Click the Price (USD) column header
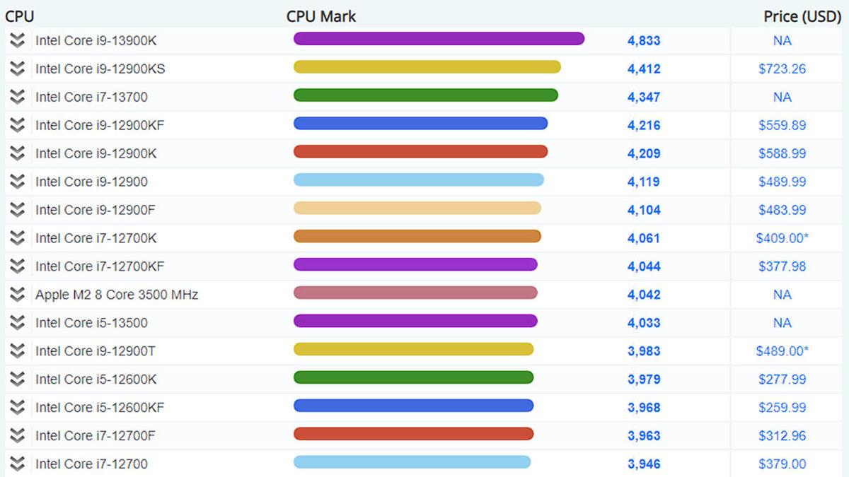Screen dimensions: 849x477 802,16
